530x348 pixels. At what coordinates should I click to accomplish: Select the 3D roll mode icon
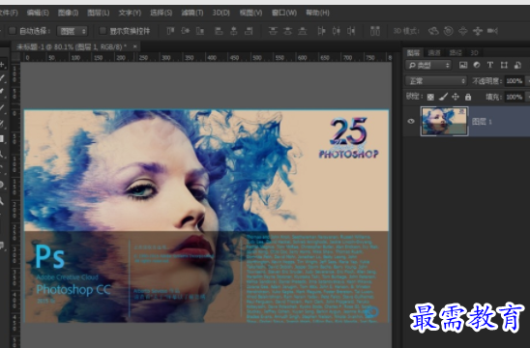[x=448, y=31]
